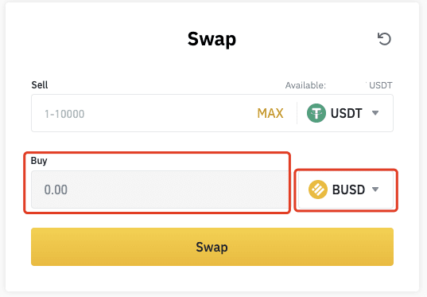Select the BUSD token name
This screenshot has width=427, height=297.
[348, 190]
